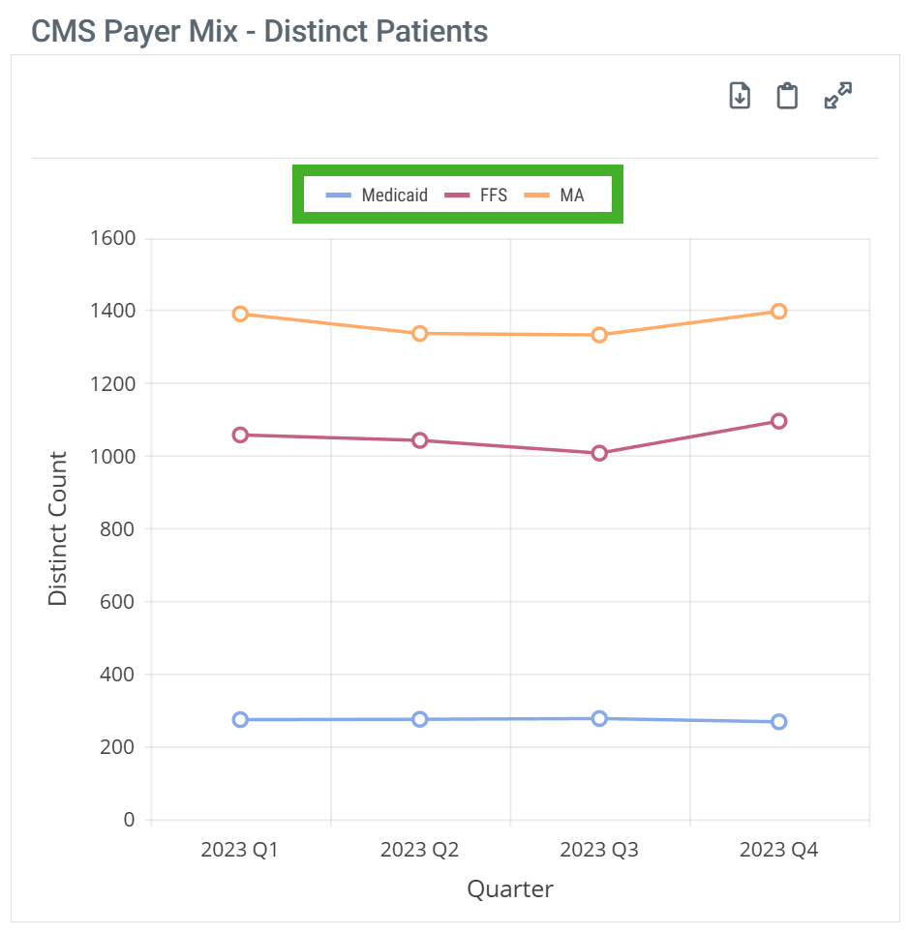Expand chart to full screen

837,96
